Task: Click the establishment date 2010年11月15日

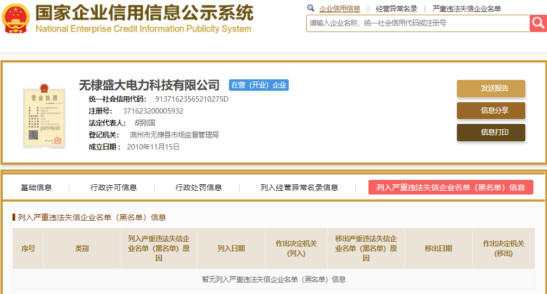Action: (153, 147)
